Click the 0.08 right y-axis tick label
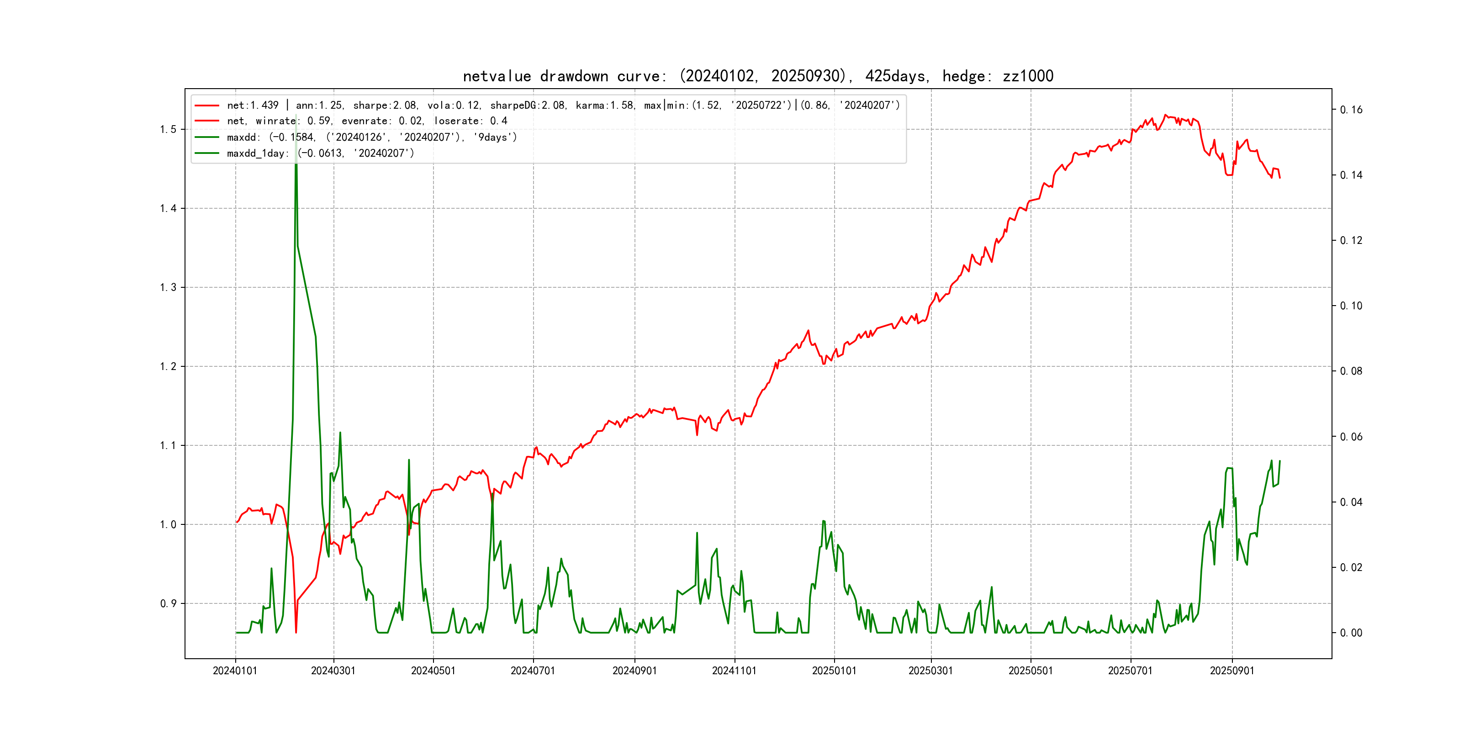 [1351, 371]
